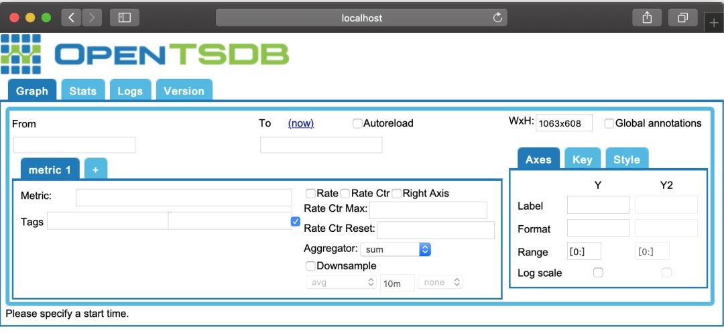Check the Rate checkbox
Screen dimensions: 724x333
[x=310, y=193]
